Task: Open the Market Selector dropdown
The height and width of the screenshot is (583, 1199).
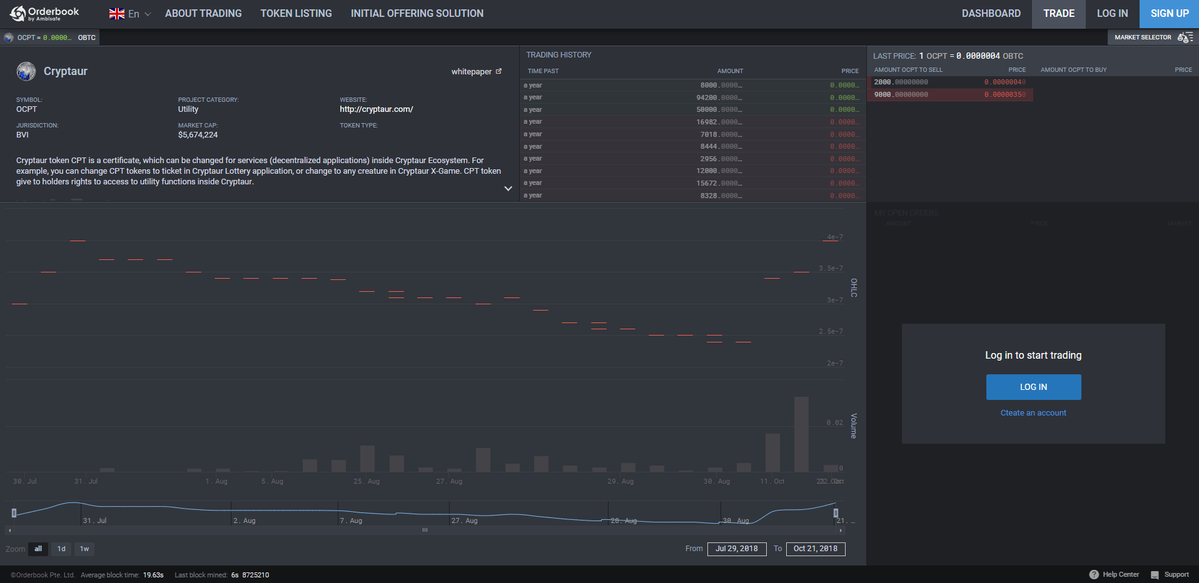Action: 1142,37
